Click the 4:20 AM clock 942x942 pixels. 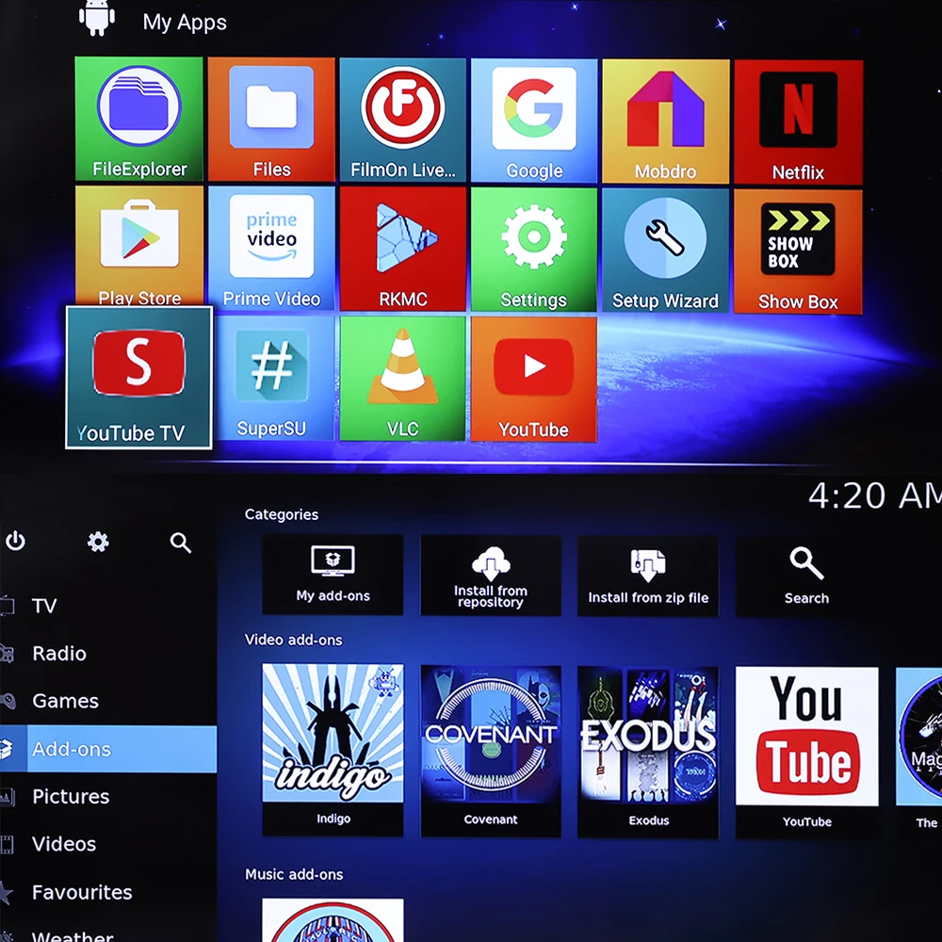[x=875, y=496]
